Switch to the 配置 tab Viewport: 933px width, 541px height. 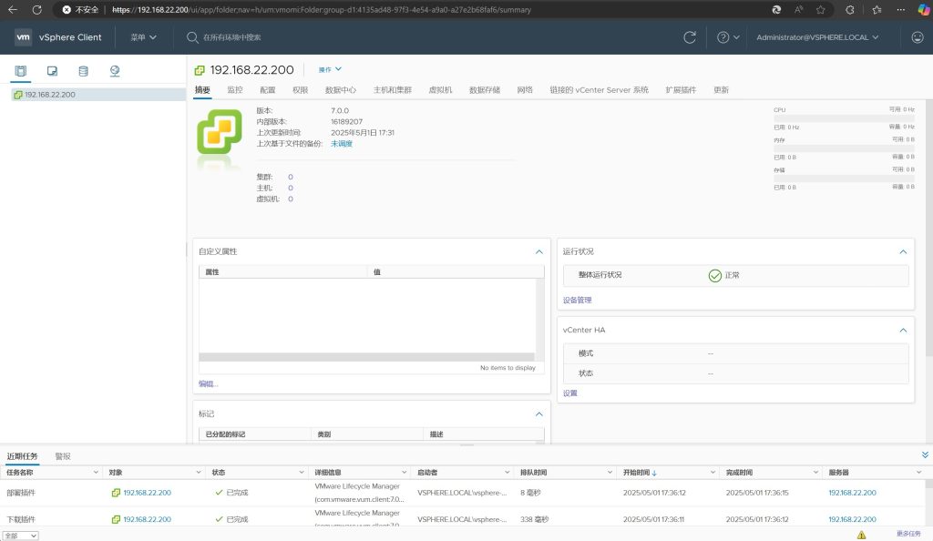(268, 90)
